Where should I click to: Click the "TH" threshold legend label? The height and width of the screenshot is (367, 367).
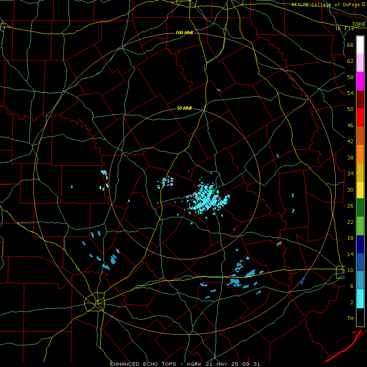click(350, 318)
